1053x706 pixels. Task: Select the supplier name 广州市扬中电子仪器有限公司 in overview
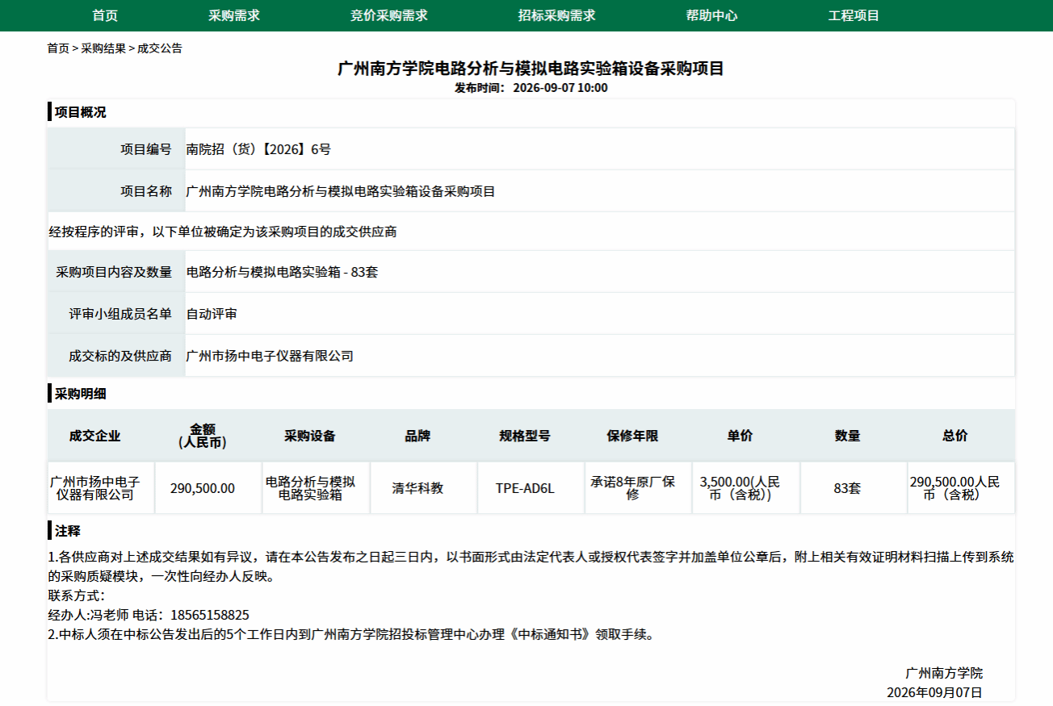(270, 356)
